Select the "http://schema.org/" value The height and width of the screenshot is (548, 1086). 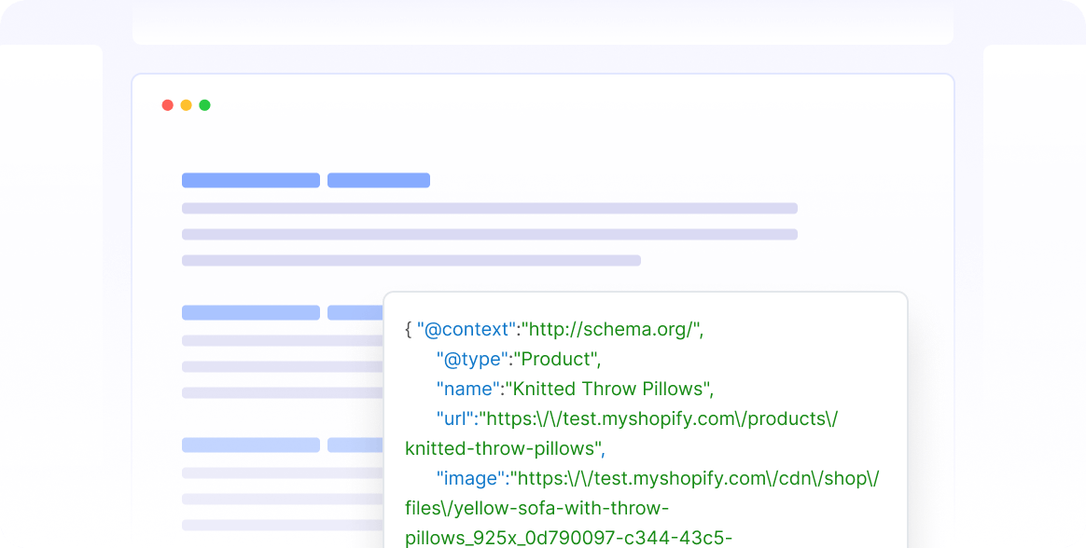[611, 330]
